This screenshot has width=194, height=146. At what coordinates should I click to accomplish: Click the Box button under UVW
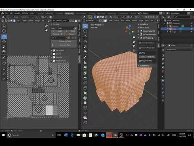tap(143, 57)
